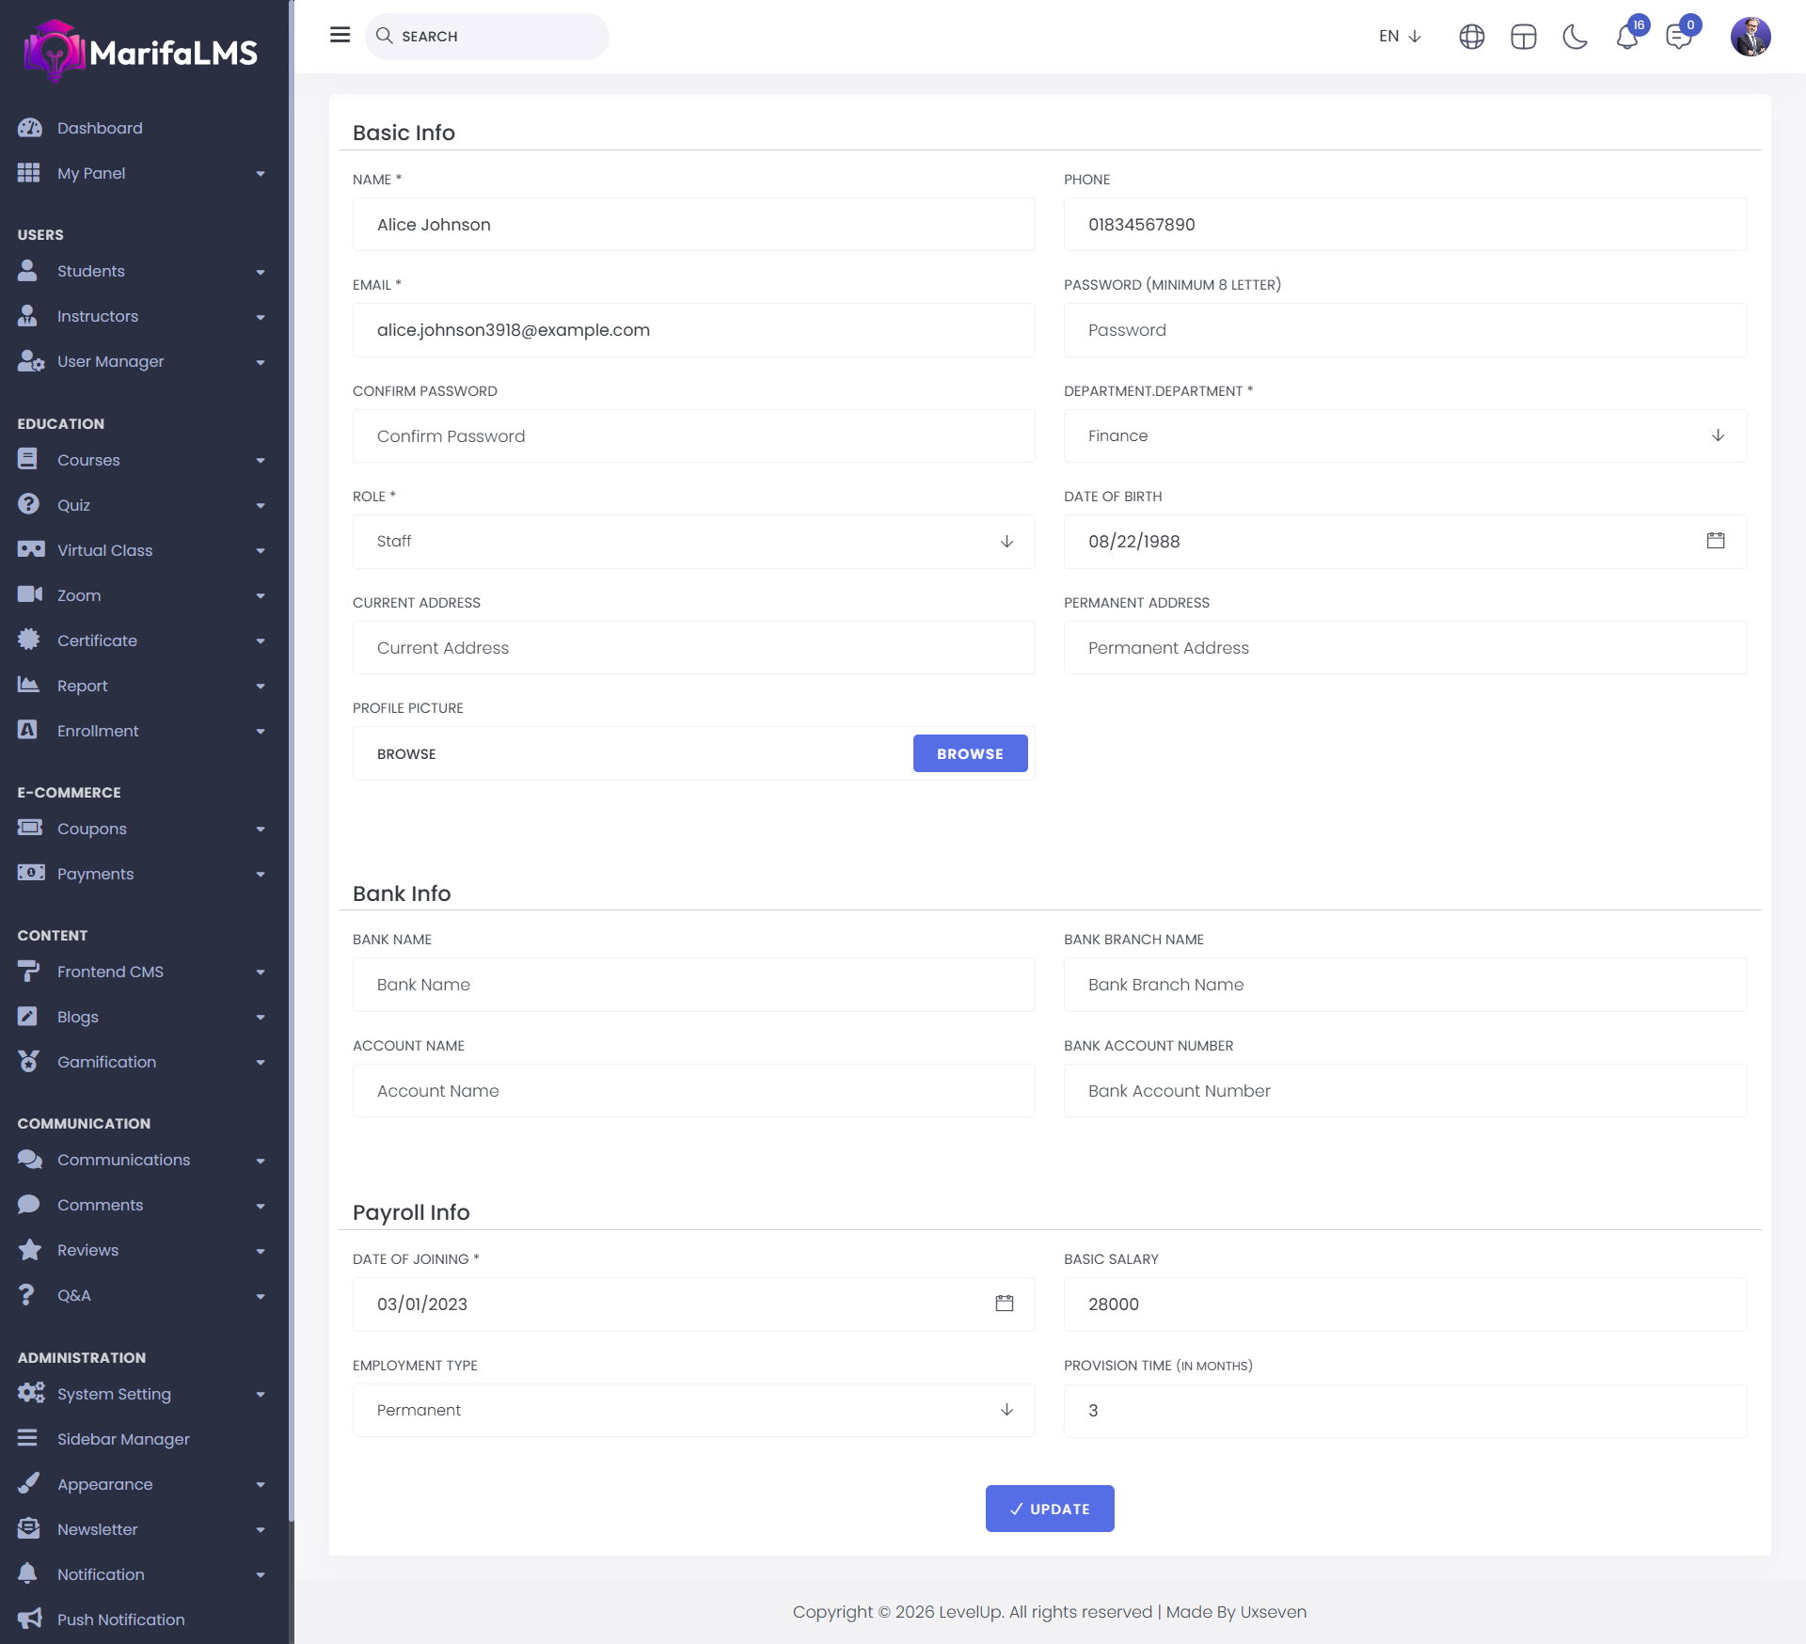The width and height of the screenshot is (1806, 1644).
Task: Open Date of Joining calendar icon
Action: [x=1004, y=1304]
